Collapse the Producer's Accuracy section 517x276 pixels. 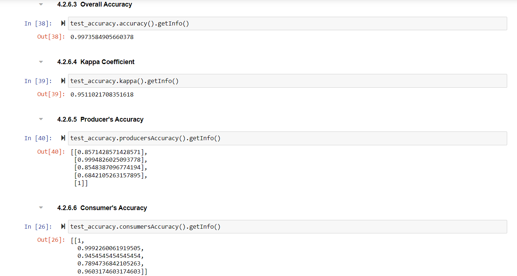tap(41, 119)
